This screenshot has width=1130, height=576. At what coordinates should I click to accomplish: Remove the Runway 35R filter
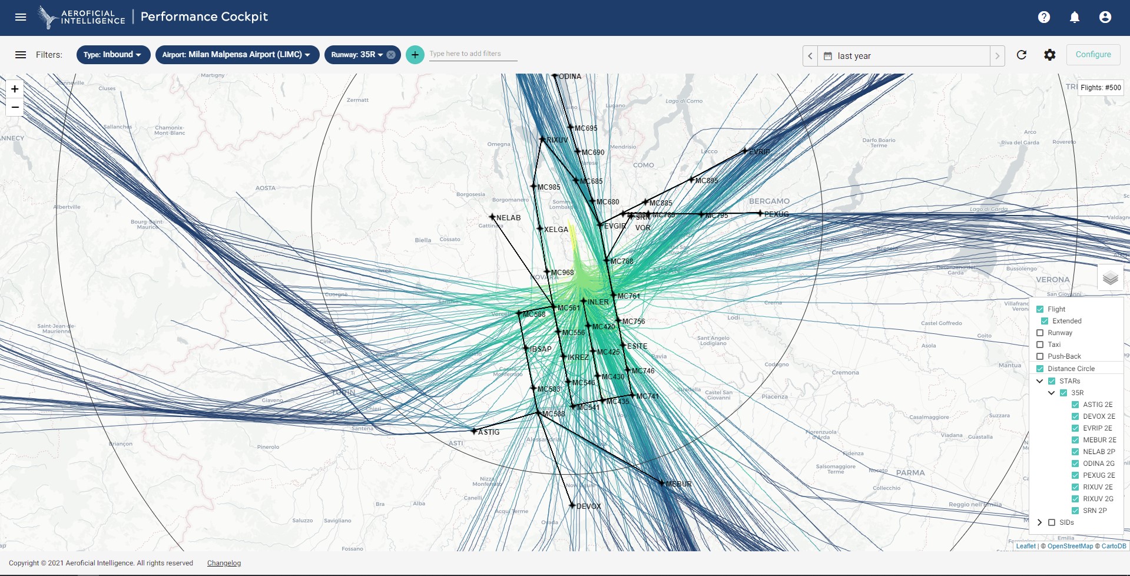point(391,55)
